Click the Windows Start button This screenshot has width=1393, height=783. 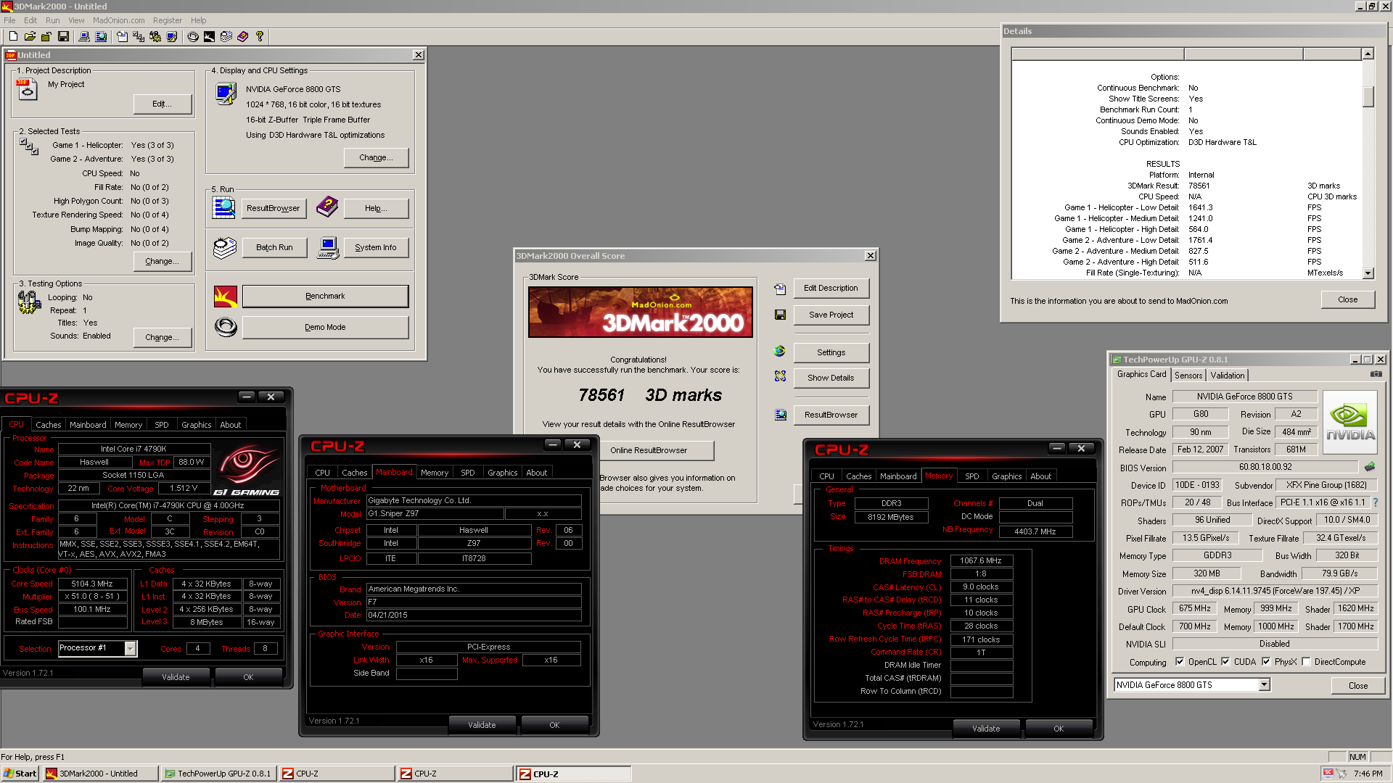click(x=20, y=774)
